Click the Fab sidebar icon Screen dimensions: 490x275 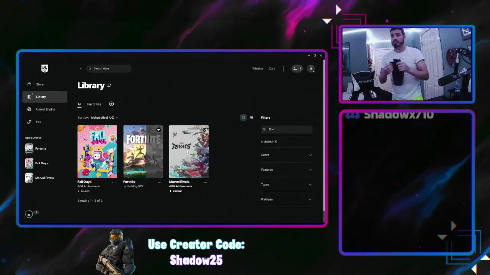point(29,122)
